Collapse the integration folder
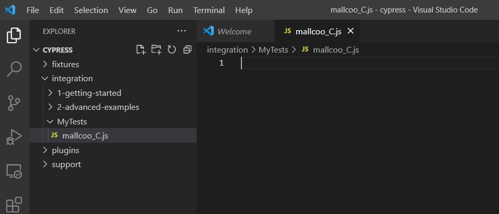This screenshot has height=214, width=499. [72, 79]
